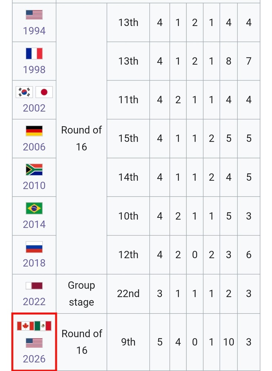Image resolution: width=272 pixels, height=371 pixels.
Task: Follow the 2002 tournament link
Action: click(34, 108)
